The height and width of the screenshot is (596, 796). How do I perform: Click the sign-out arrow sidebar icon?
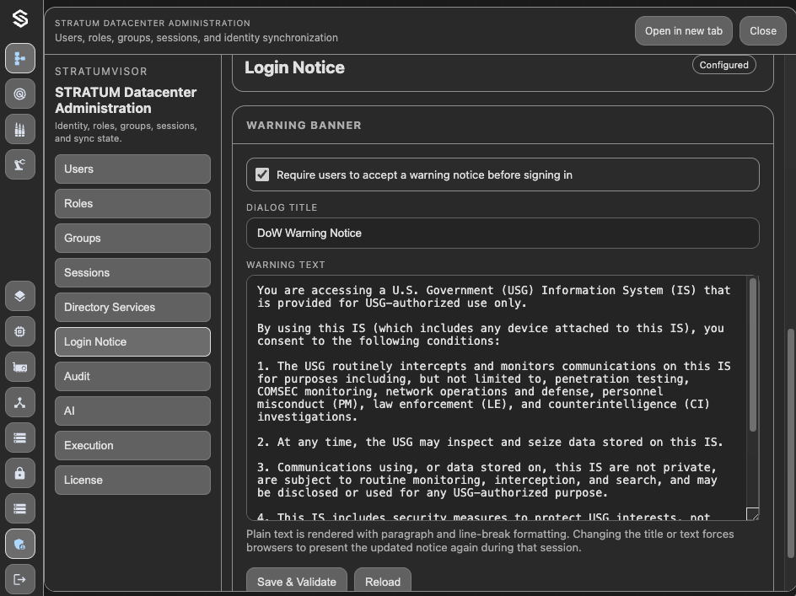20,579
